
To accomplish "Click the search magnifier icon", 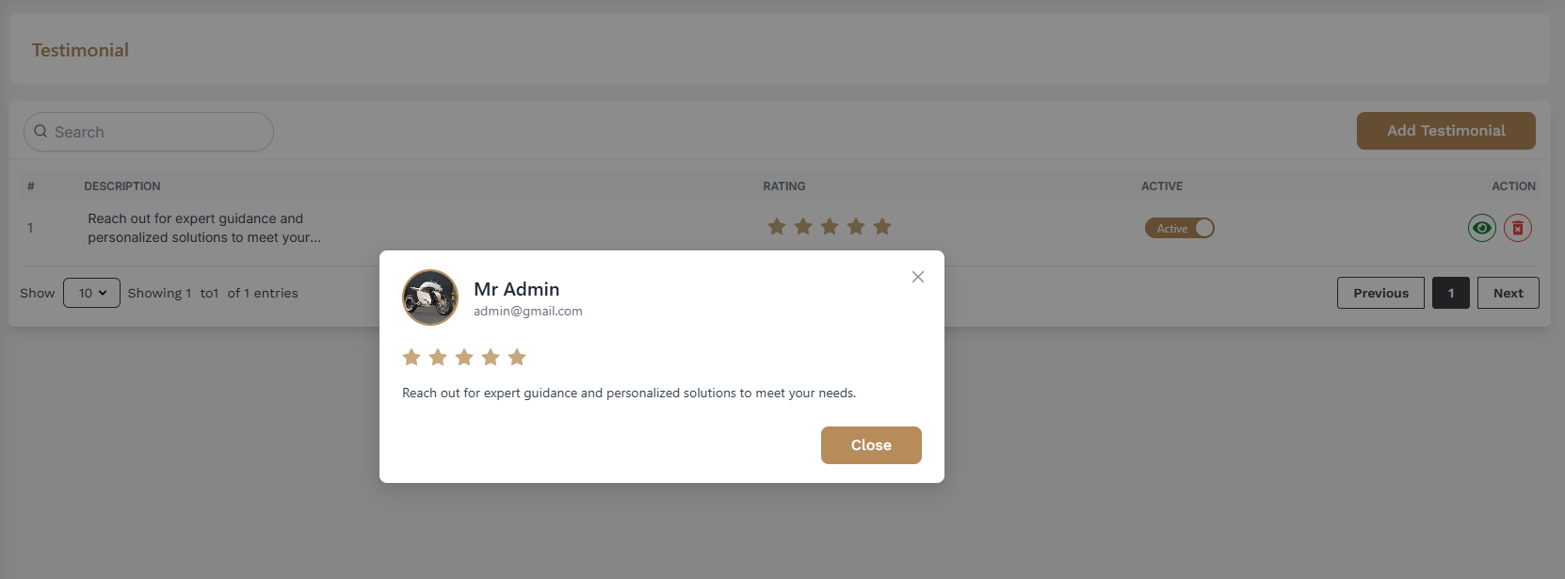I will (40, 132).
